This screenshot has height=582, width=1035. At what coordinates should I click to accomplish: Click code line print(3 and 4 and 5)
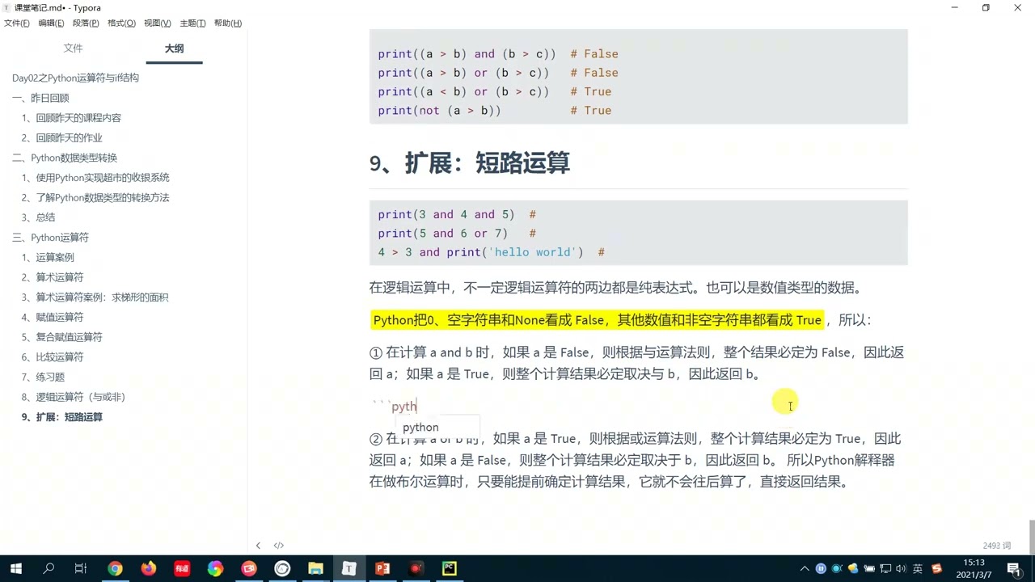(446, 215)
